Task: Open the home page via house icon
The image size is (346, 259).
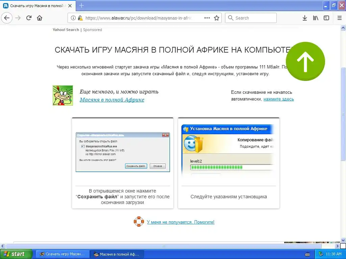Action: 40,18
